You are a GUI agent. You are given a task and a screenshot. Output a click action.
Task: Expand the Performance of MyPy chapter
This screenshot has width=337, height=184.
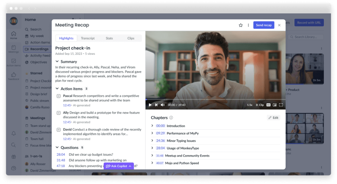152,133
